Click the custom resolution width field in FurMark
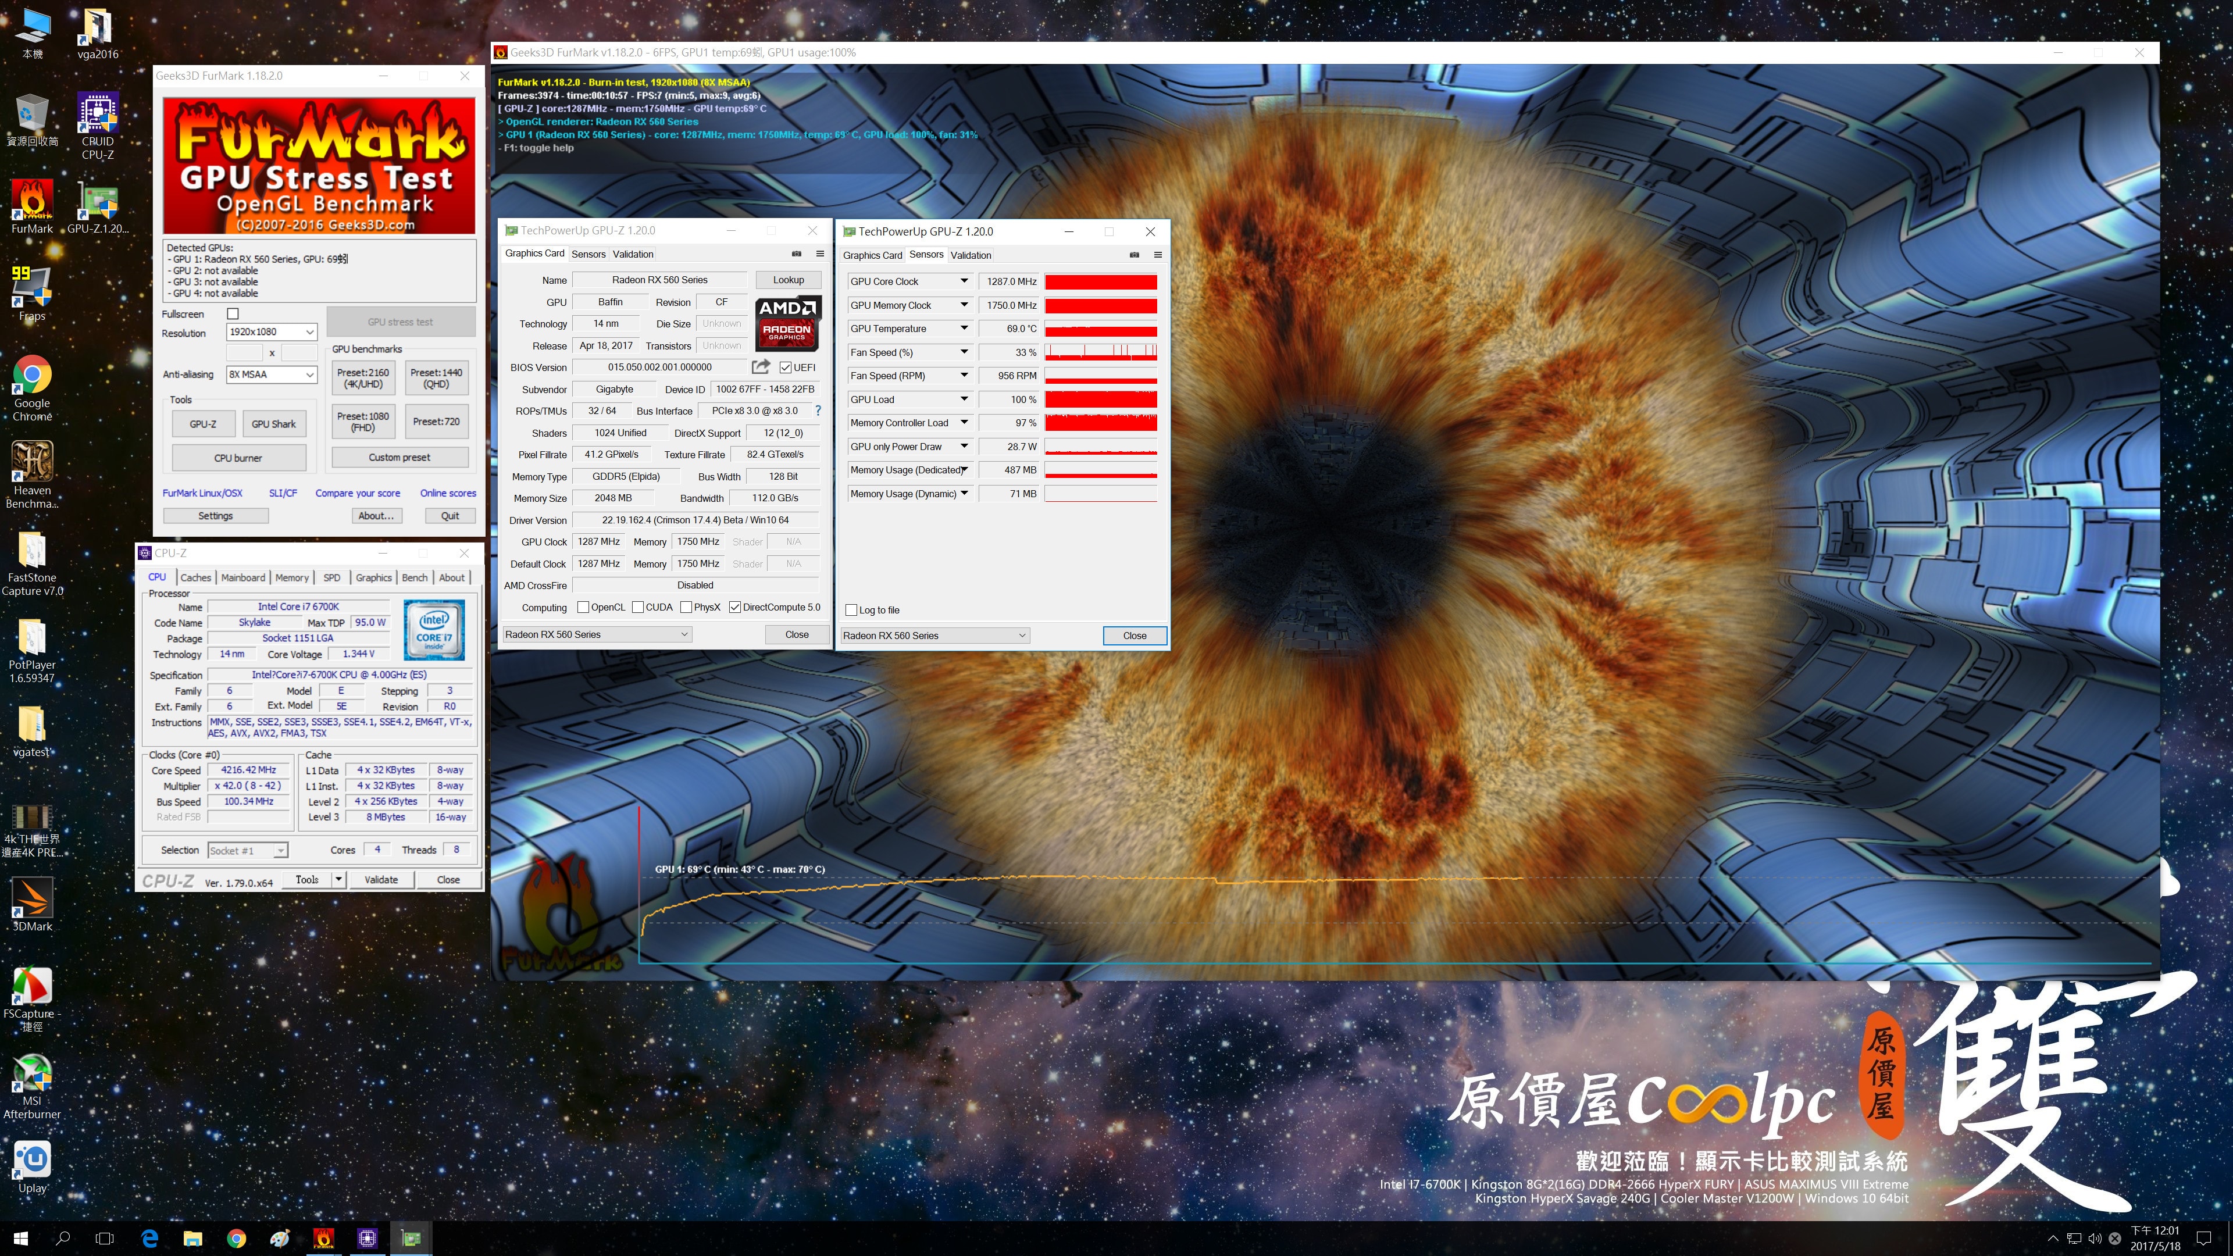This screenshot has height=1256, width=2233. pos(244,353)
